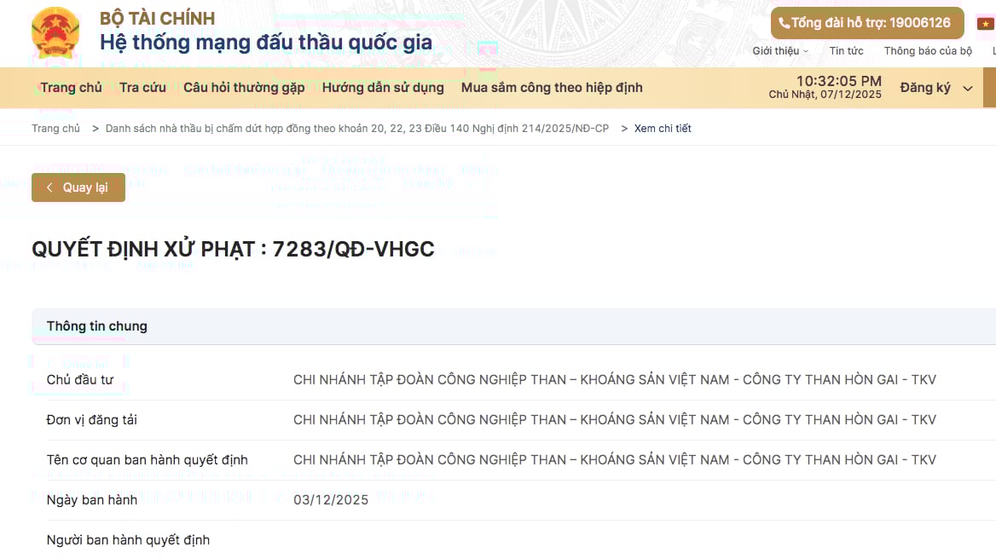Image resolution: width=996 pixels, height=559 pixels.
Task: Click the back chevron inside Quay lại
Action: point(49,187)
